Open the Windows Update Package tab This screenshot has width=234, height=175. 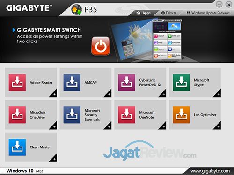[208, 13]
